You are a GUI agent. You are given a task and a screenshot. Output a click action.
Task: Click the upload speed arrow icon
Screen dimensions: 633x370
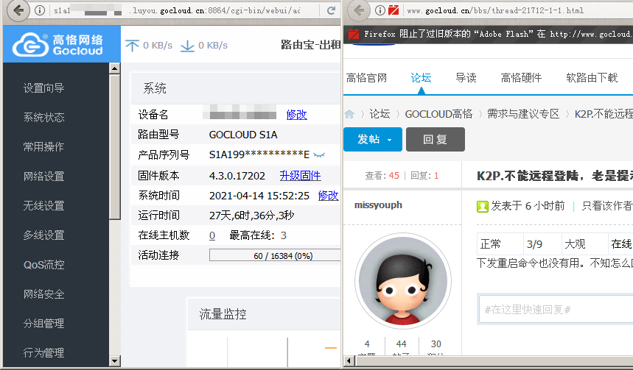(x=132, y=46)
